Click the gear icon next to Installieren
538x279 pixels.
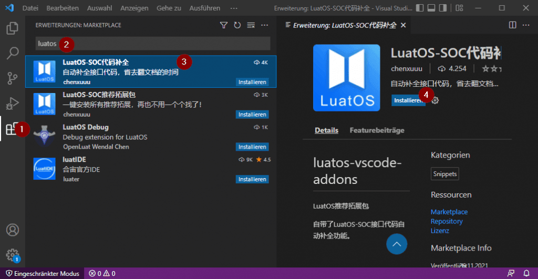coord(435,100)
